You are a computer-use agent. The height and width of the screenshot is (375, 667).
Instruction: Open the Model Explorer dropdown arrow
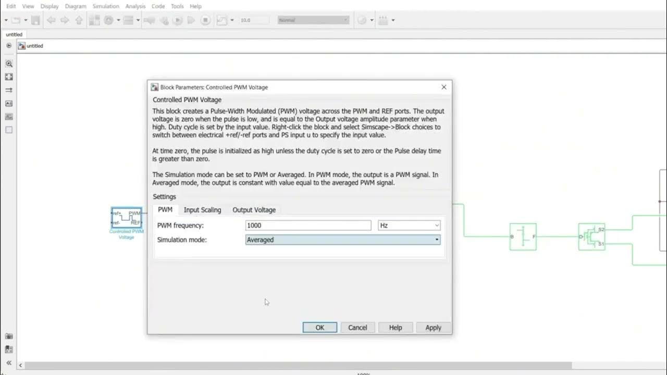(138, 20)
